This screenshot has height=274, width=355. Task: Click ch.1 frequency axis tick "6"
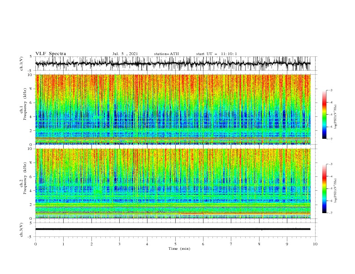coord(31,103)
